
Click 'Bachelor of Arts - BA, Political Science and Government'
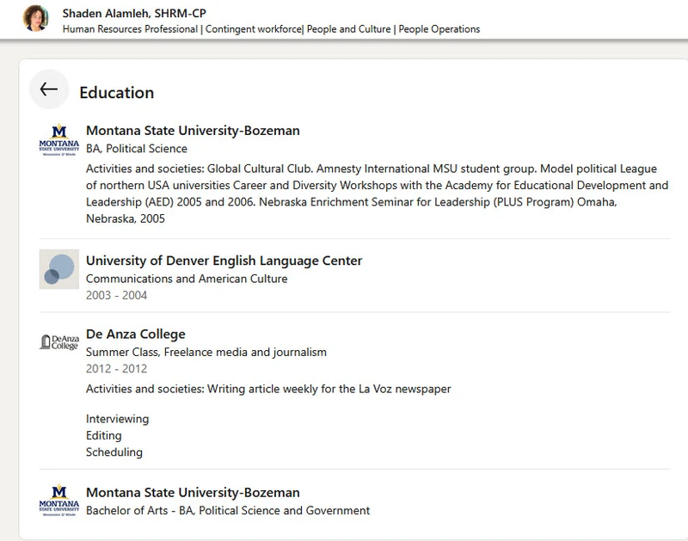(x=228, y=511)
